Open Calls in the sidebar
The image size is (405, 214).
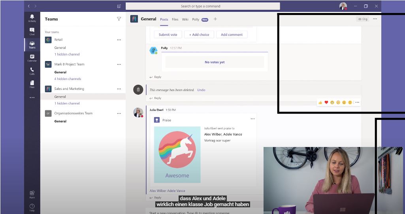tap(32, 71)
